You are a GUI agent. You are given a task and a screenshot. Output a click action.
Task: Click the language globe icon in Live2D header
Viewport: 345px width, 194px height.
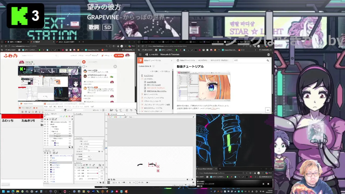pyautogui.click(x=268, y=54)
